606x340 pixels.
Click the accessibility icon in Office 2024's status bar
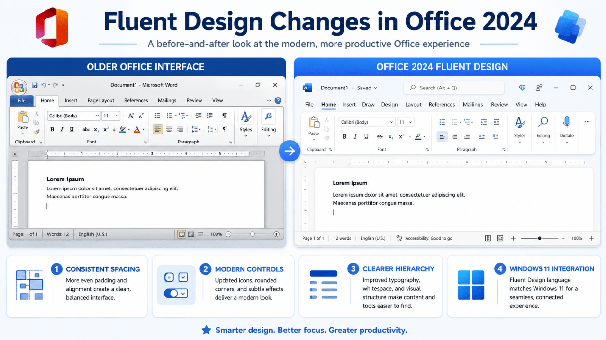pos(399,238)
